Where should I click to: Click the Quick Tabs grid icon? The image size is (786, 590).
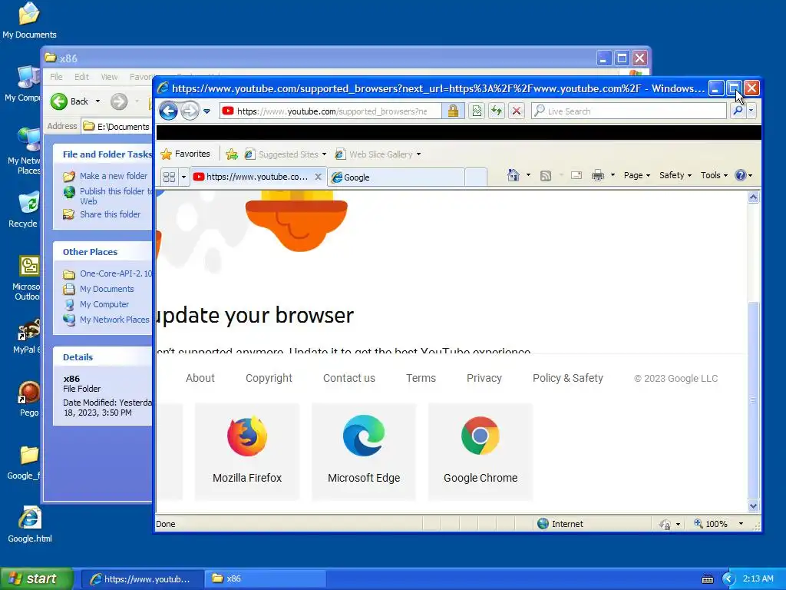tap(170, 177)
